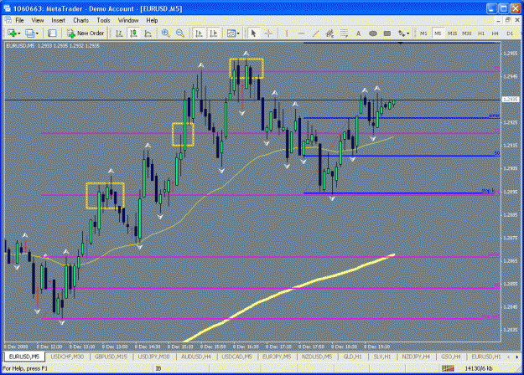Open the View menu
Image resolution: width=524 pixels, height=375 pixels.
[x=38, y=20]
